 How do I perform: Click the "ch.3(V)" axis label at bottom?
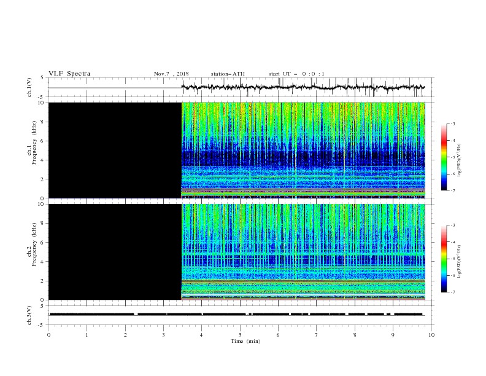point(29,315)
